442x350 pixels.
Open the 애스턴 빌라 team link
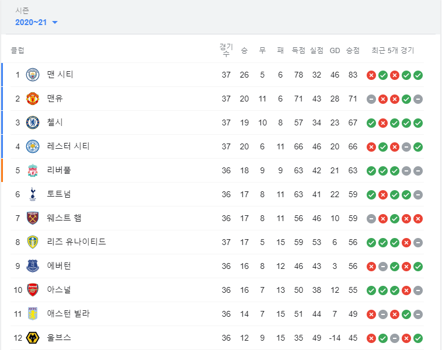pyautogui.click(x=68, y=314)
